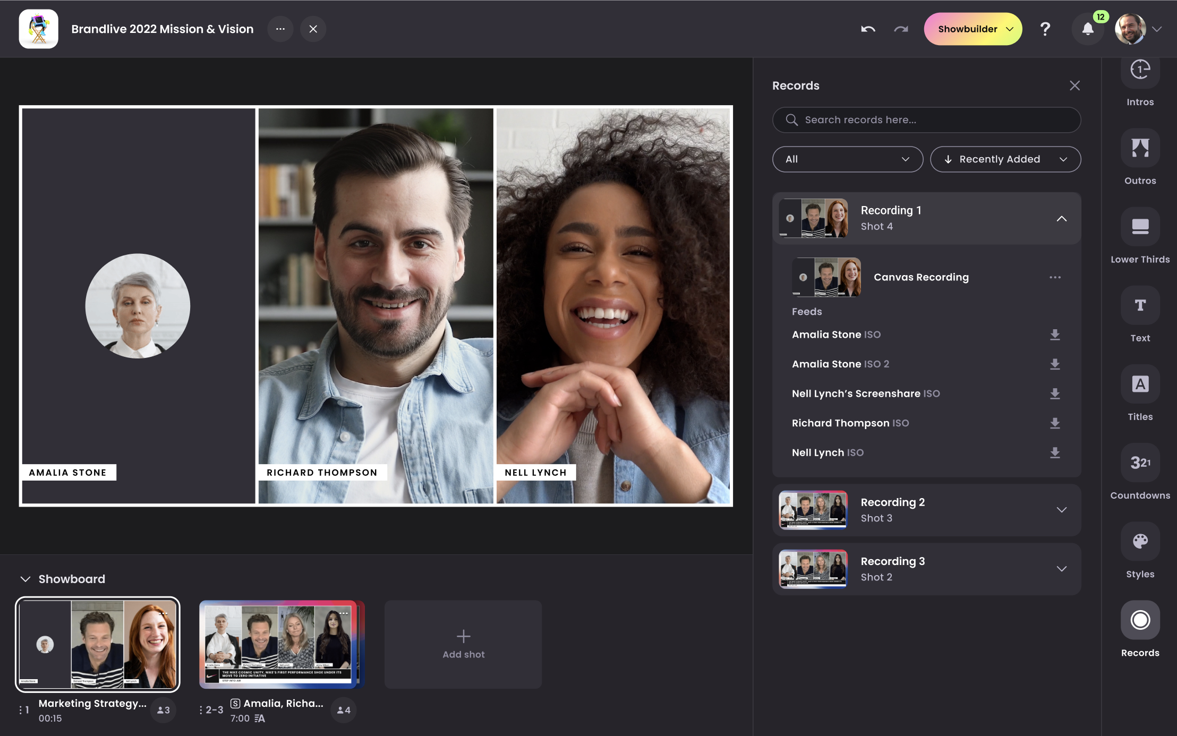Open help question mark
The image size is (1177, 736).
[x=1045, y=29]
